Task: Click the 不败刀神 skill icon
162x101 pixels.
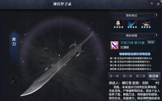Action: 114,45
